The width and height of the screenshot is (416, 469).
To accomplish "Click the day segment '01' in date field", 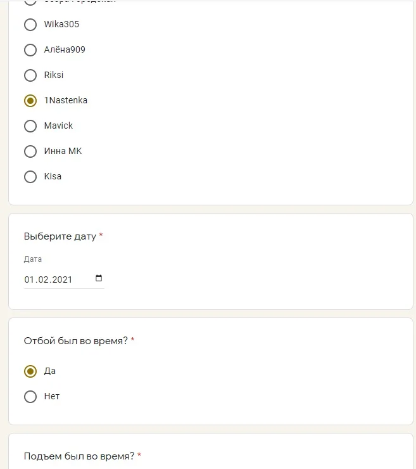I will click(x=29, y=279).
